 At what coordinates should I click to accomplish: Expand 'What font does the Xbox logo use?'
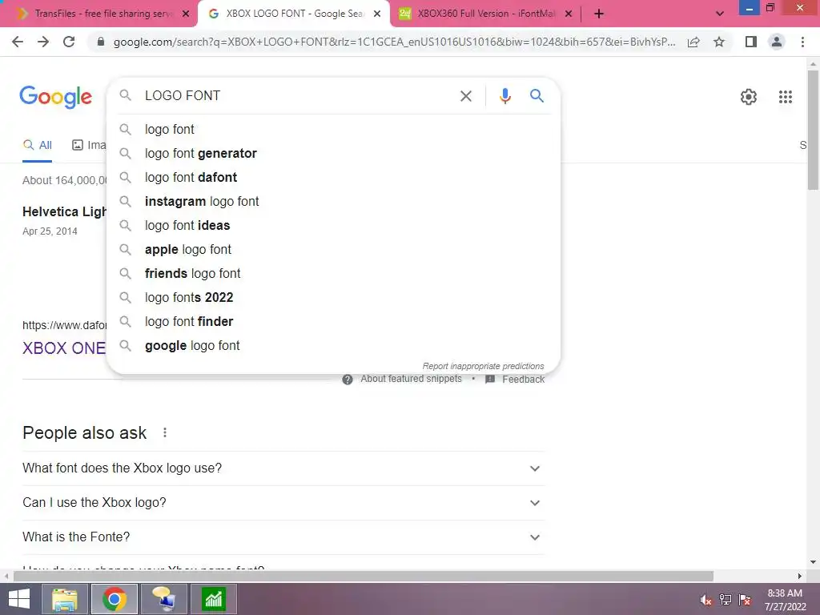[x=283, y=468]
